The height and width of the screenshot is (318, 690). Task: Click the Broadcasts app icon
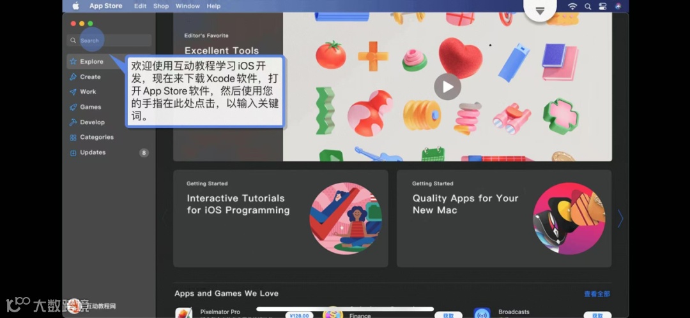click(x=482, y=313)
